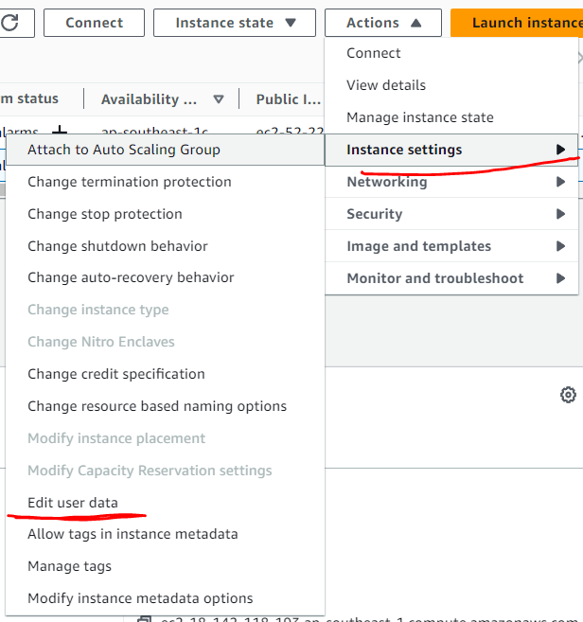Collapse the Actions dropdown menu
This screenshot has width=583, height=622.
tap(382, 23)
